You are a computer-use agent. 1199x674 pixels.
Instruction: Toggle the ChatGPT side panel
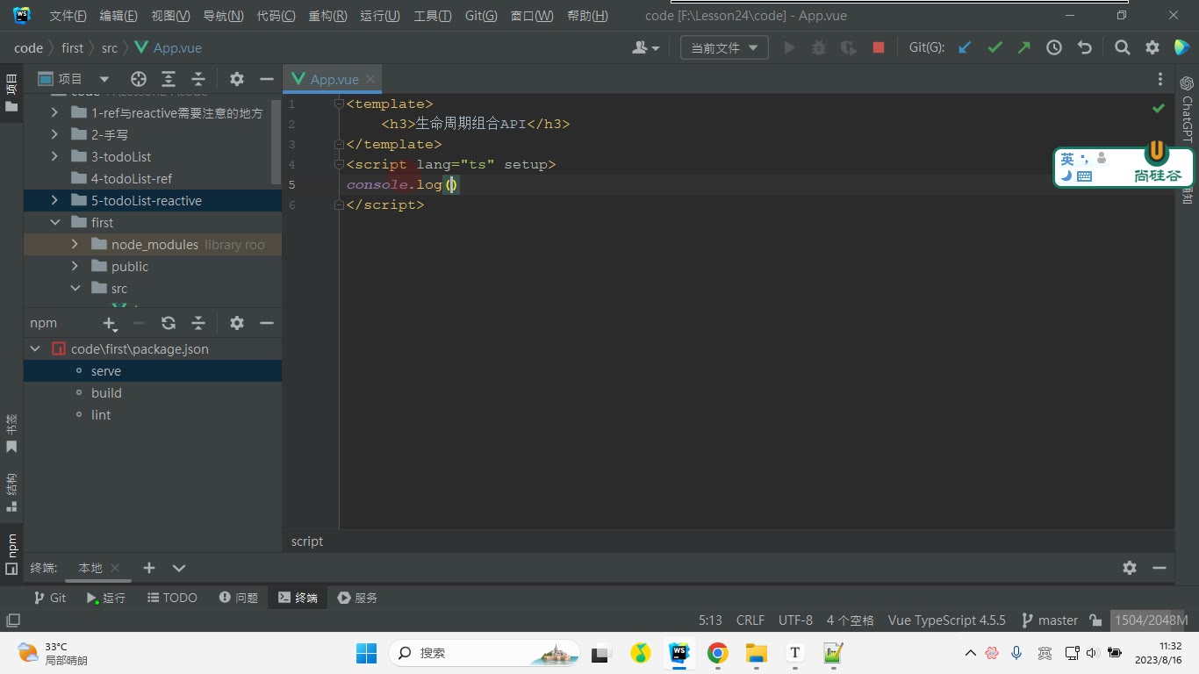pyautogui.click(x=1187, y=109)
